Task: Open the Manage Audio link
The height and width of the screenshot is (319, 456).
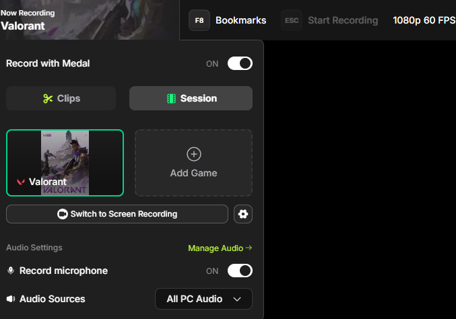Action: click(x=220, y=248)
